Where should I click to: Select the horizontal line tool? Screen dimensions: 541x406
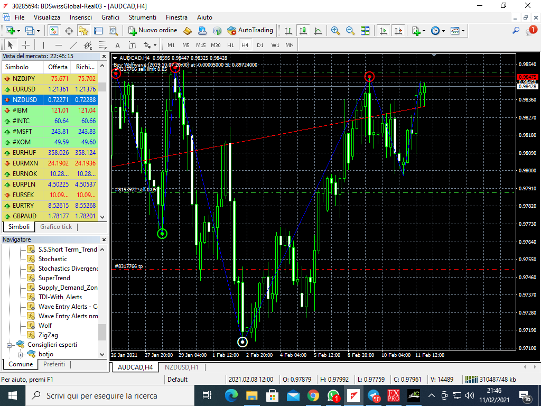click(59, 45)
